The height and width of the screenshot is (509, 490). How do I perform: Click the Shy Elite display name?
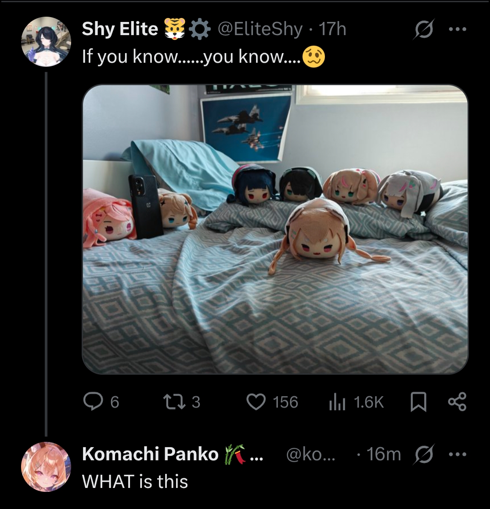(120, 29)
